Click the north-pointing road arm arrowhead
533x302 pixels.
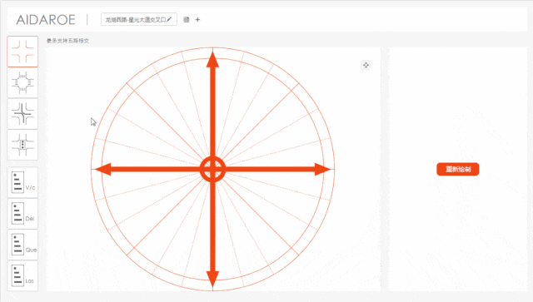(213, 59)
